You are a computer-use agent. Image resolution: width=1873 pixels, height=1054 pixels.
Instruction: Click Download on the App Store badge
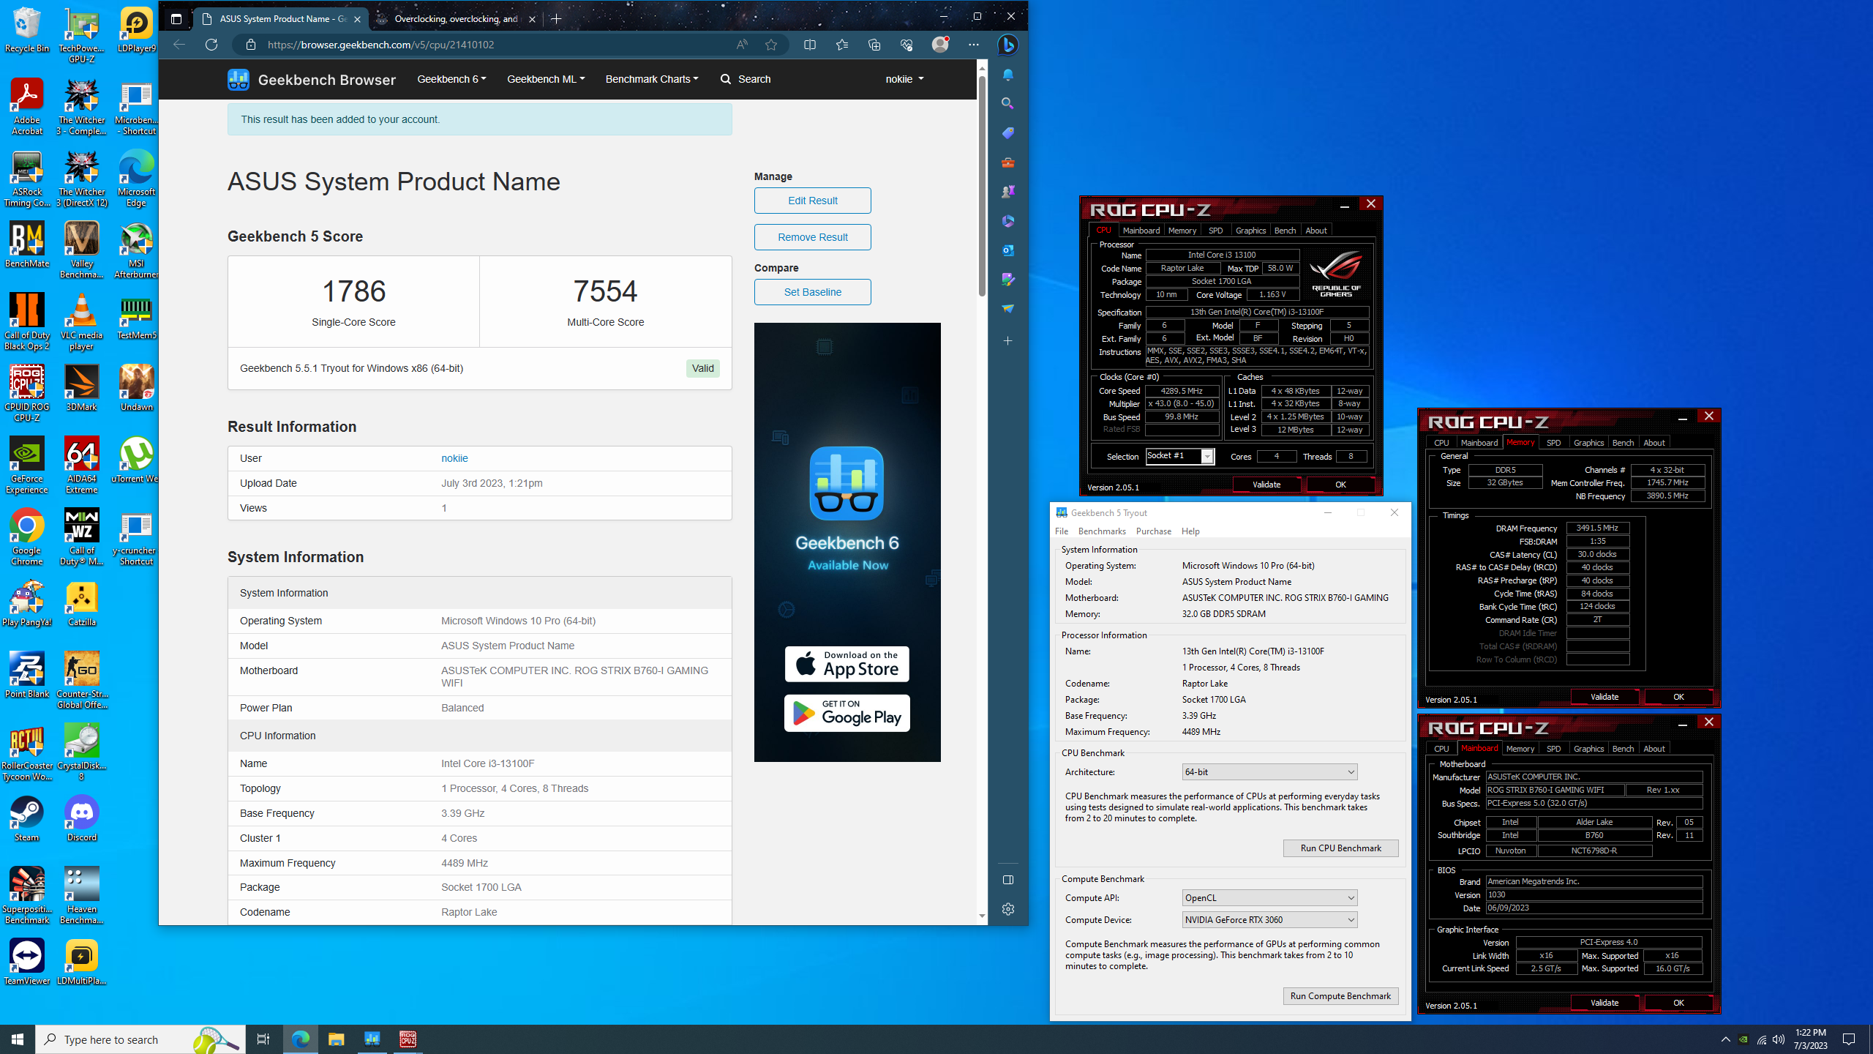[847, 664]
